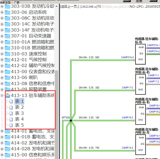Select the 303-06 启动系统 tree label

29,12
